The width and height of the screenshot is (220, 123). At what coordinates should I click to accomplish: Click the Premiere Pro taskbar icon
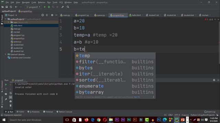coord(117,120)
